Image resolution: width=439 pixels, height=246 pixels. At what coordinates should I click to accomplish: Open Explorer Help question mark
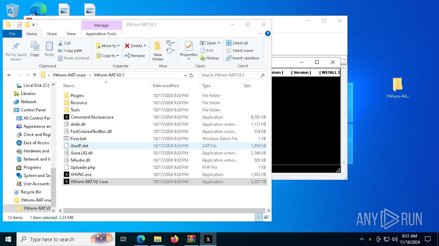pos(268,33)
